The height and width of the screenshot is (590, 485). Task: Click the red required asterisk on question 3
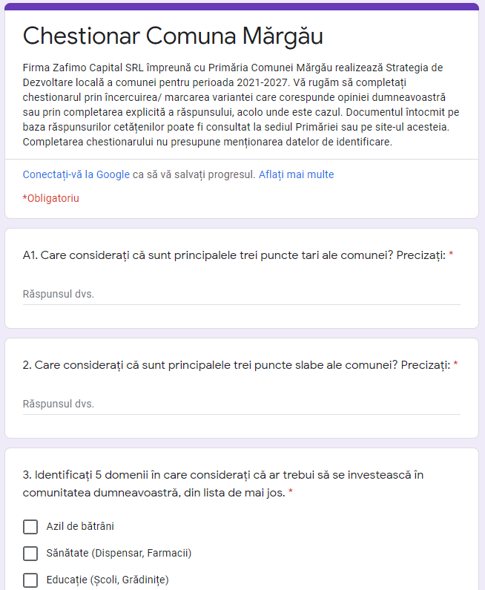pyautogui.click(x=291, y=493)
